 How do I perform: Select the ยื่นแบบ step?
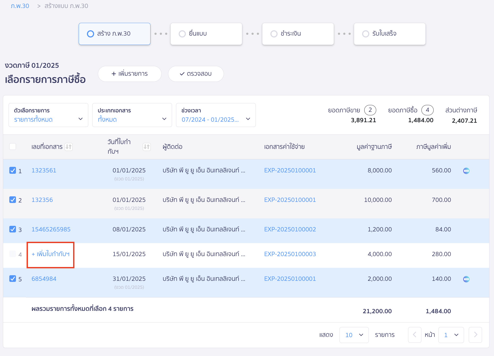pyautogui.click(x=206, y=34)
